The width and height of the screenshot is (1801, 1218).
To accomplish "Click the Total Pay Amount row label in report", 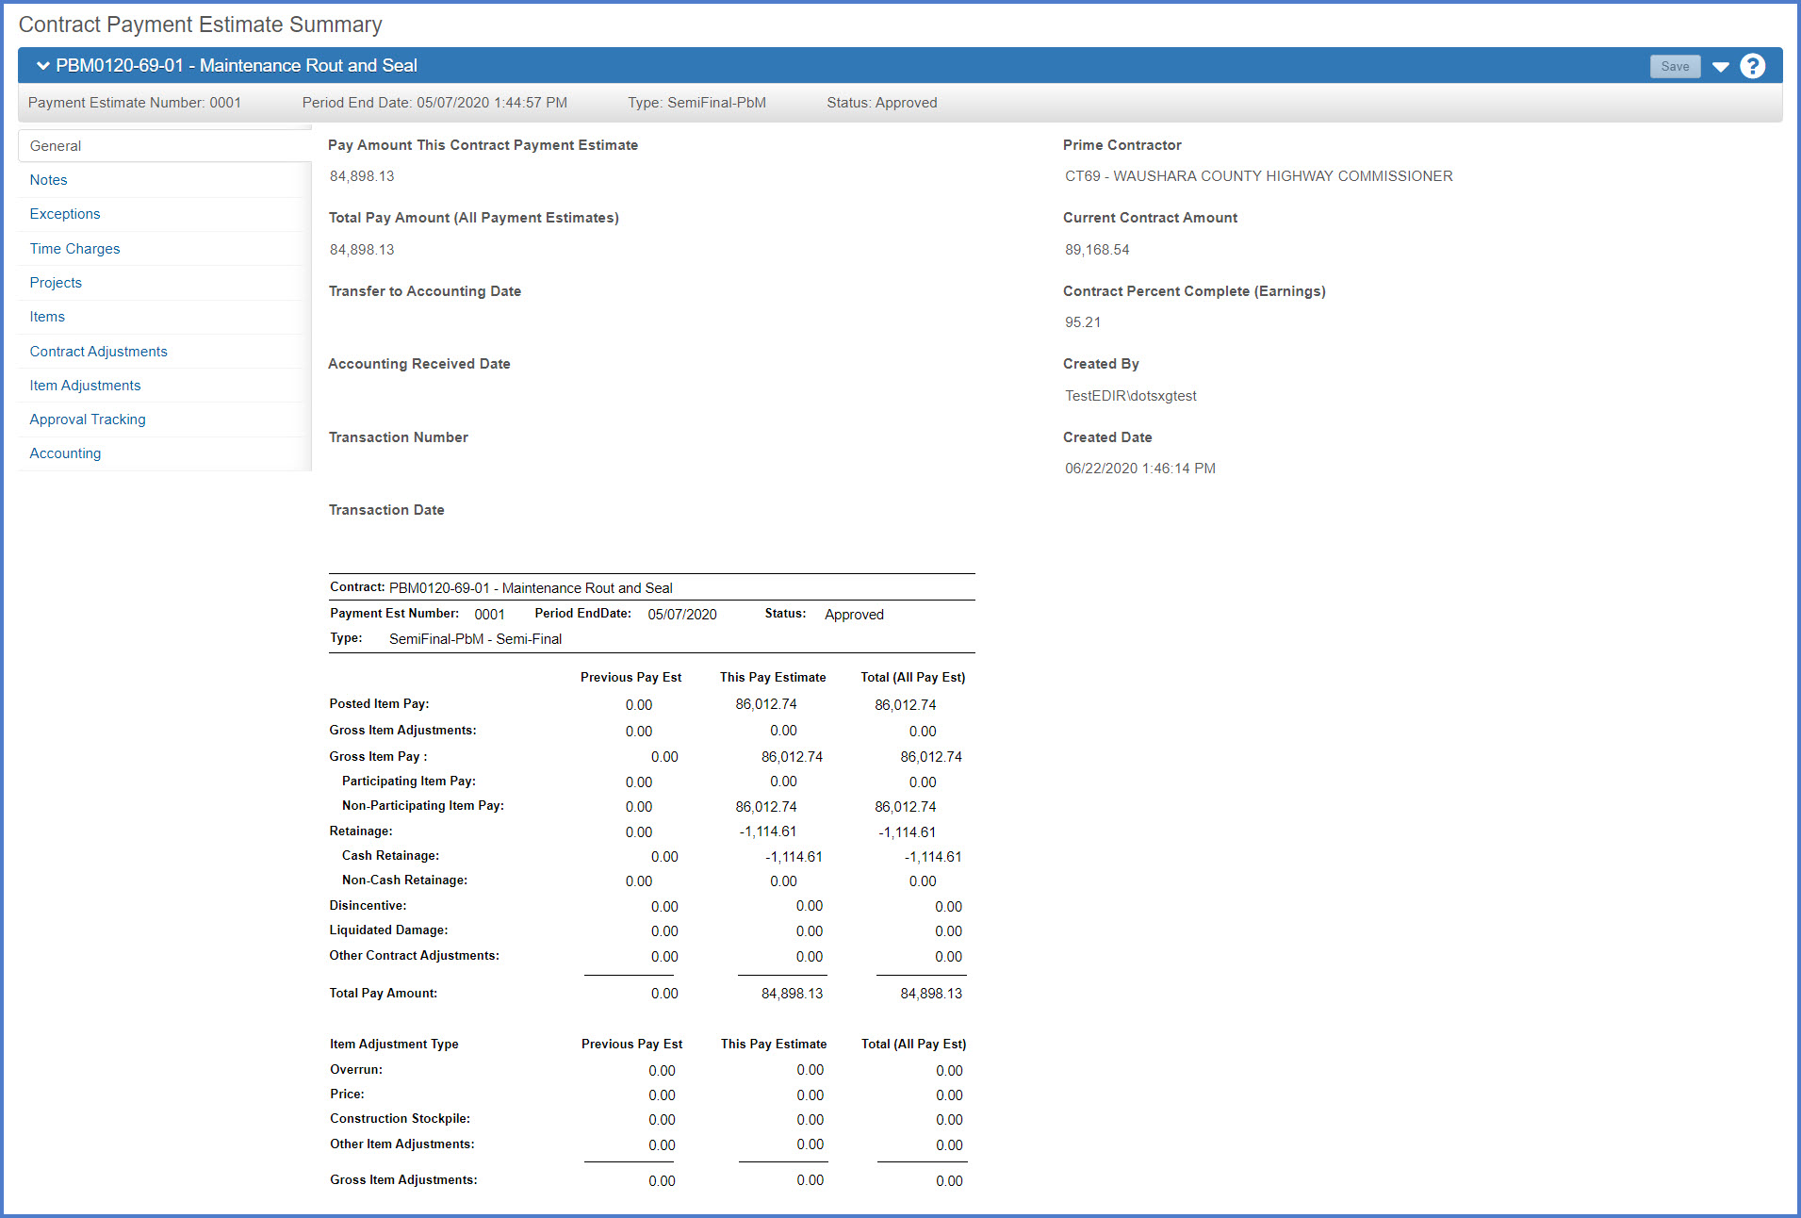I will tap(384, 994).
